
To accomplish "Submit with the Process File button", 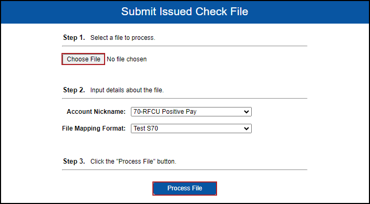I will [184, 188].
